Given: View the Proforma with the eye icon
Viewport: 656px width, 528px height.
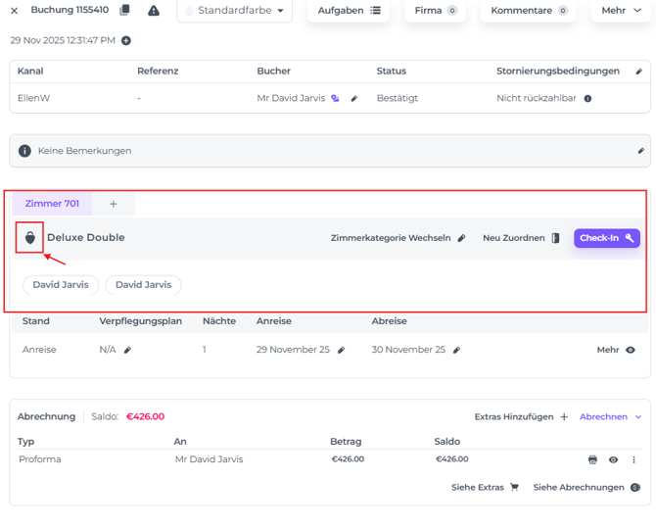Looking at the screenshot, I should click(x=613, y=459).
